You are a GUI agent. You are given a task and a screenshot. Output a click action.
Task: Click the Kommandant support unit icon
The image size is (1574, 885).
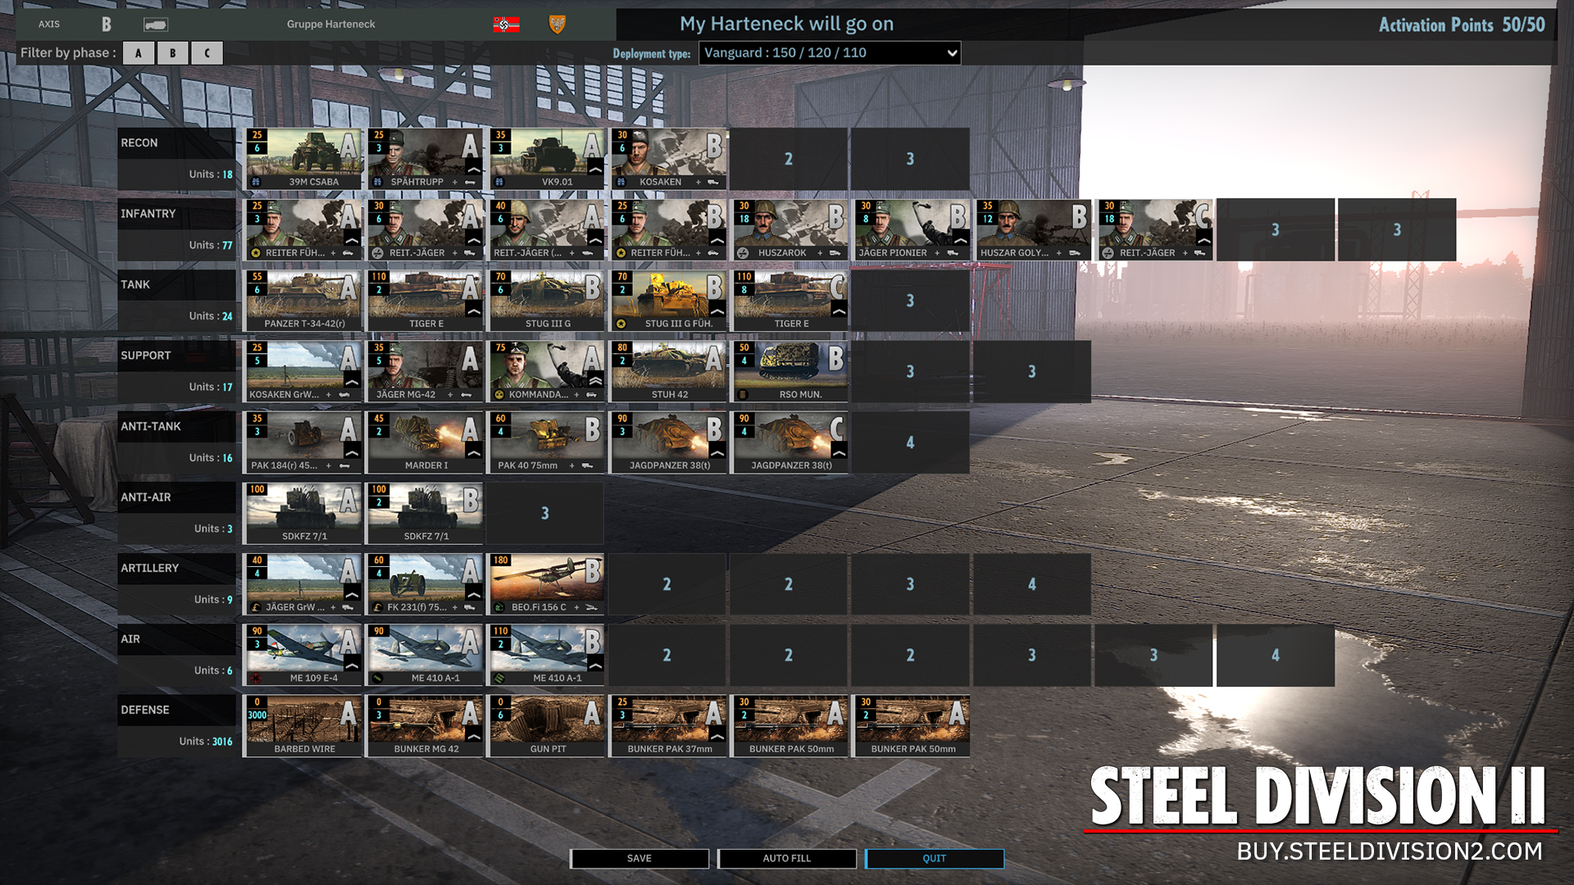(x=545, y=370)
